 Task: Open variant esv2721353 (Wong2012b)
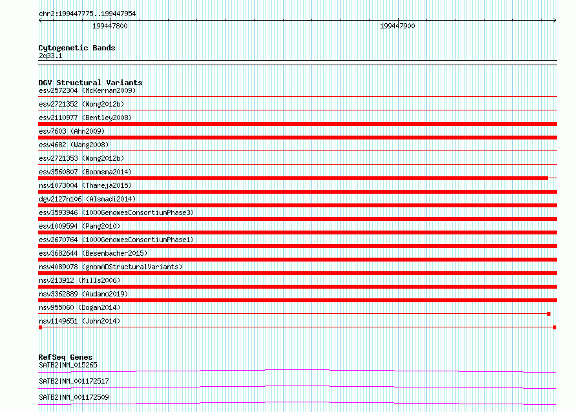pos(81,158)
